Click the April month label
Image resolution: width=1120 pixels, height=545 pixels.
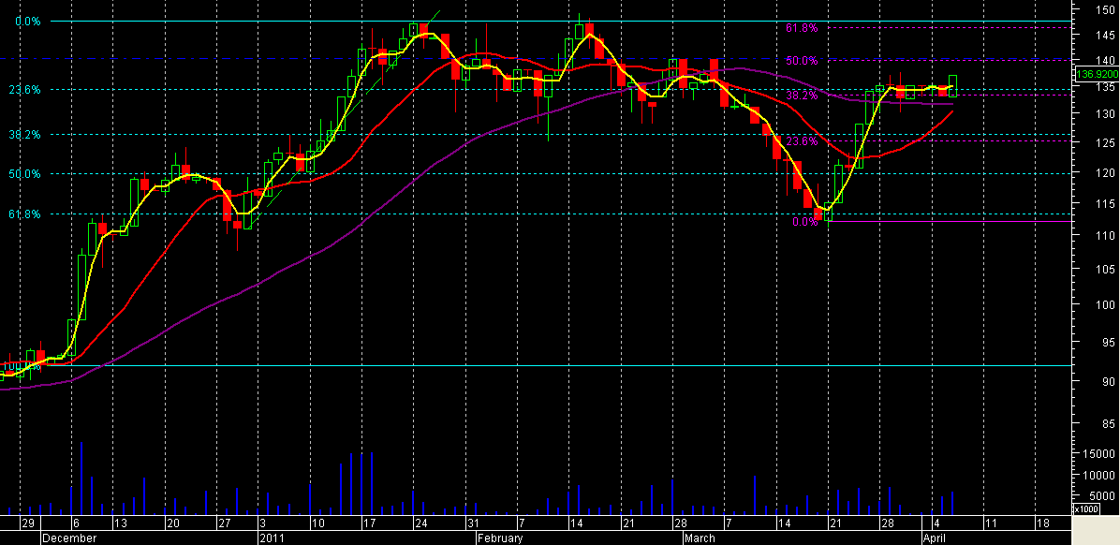click(x=936, y=538)
